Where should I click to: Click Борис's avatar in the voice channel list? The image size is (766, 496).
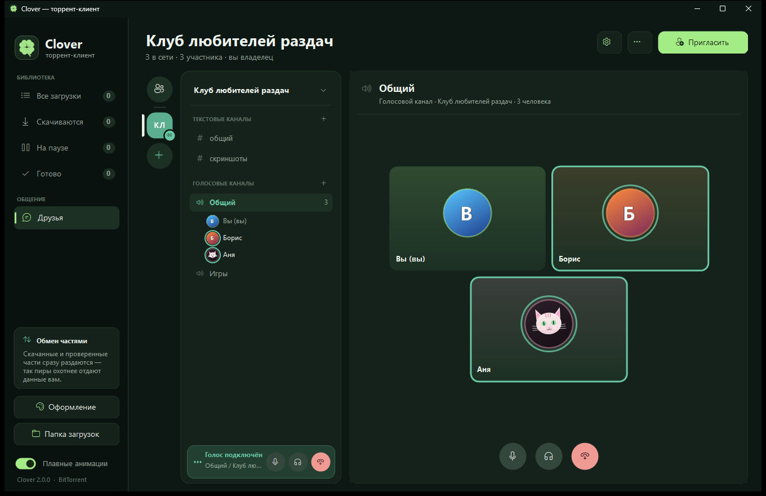pos(212,238)
